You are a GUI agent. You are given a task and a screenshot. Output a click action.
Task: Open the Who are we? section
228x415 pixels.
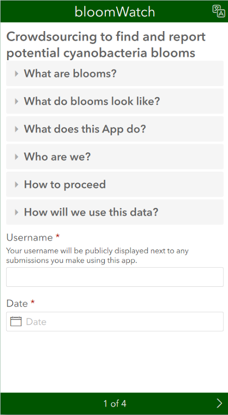point(115,157)
